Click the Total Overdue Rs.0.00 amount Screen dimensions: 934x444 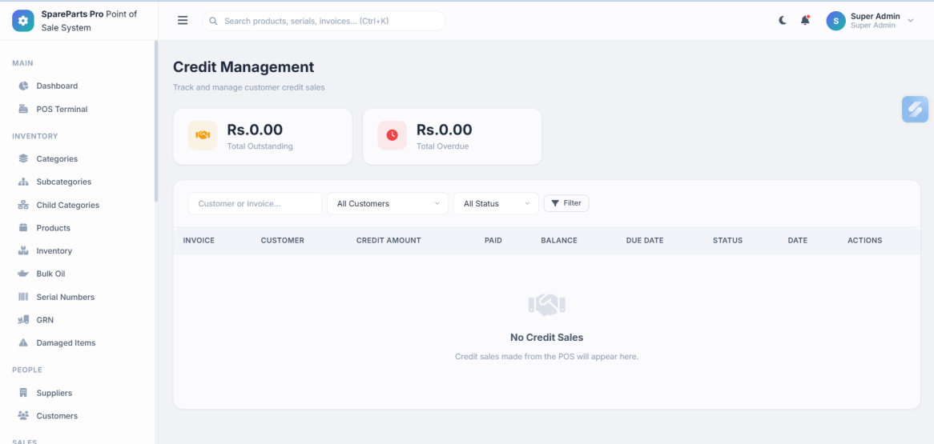click(445, 129)
